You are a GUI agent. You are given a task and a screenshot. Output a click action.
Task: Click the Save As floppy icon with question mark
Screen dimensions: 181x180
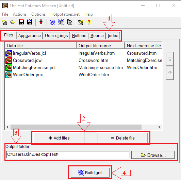point(30,22)
